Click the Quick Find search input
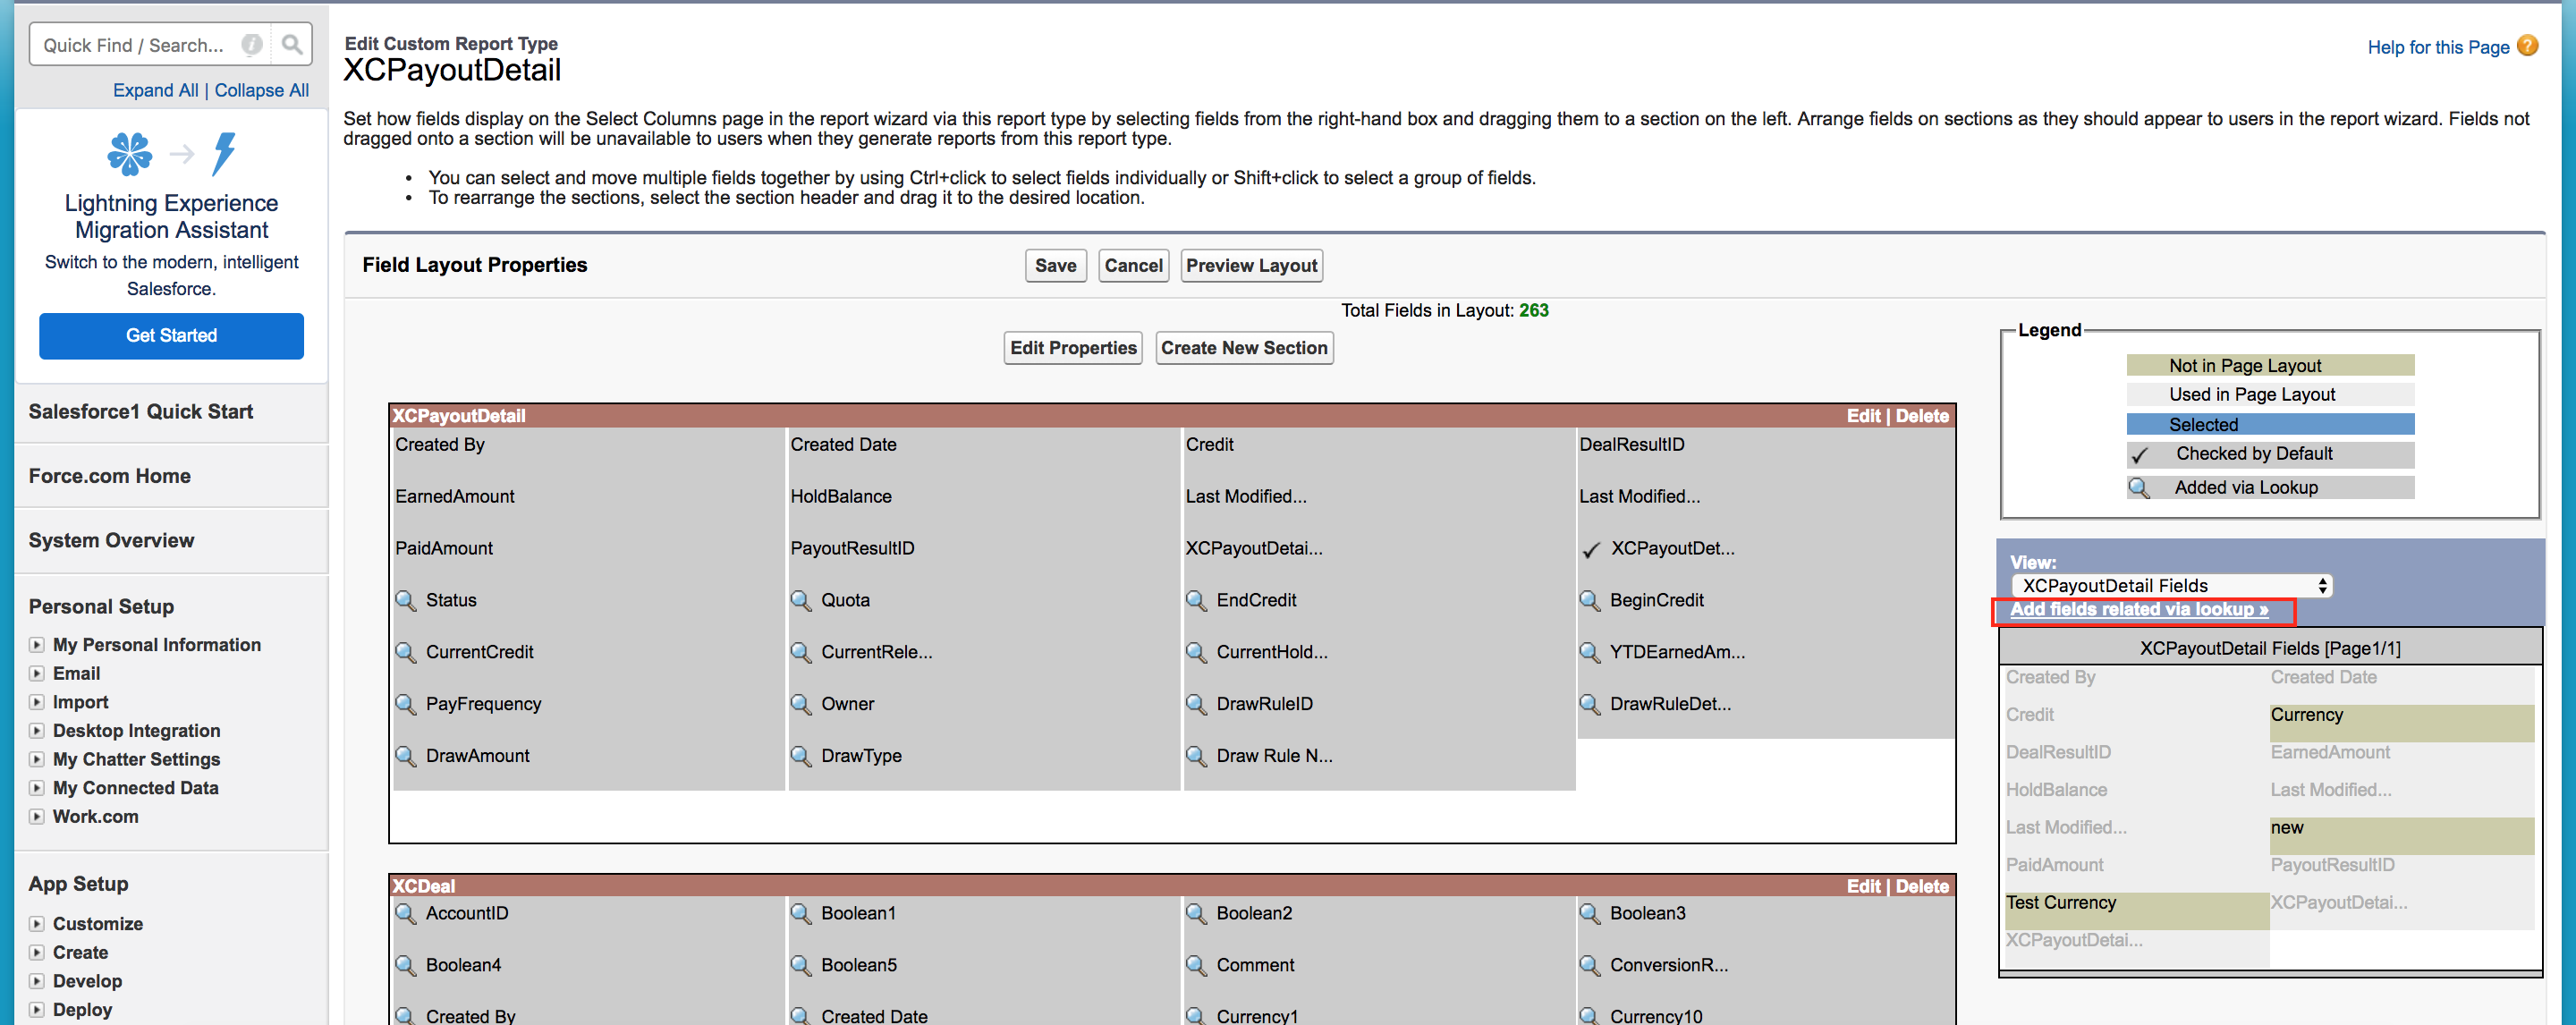 (x=134, y=45)
